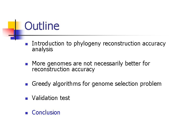Select the red square in title decoration
Screen dimensions: 181x135
(x=7, y=32)
